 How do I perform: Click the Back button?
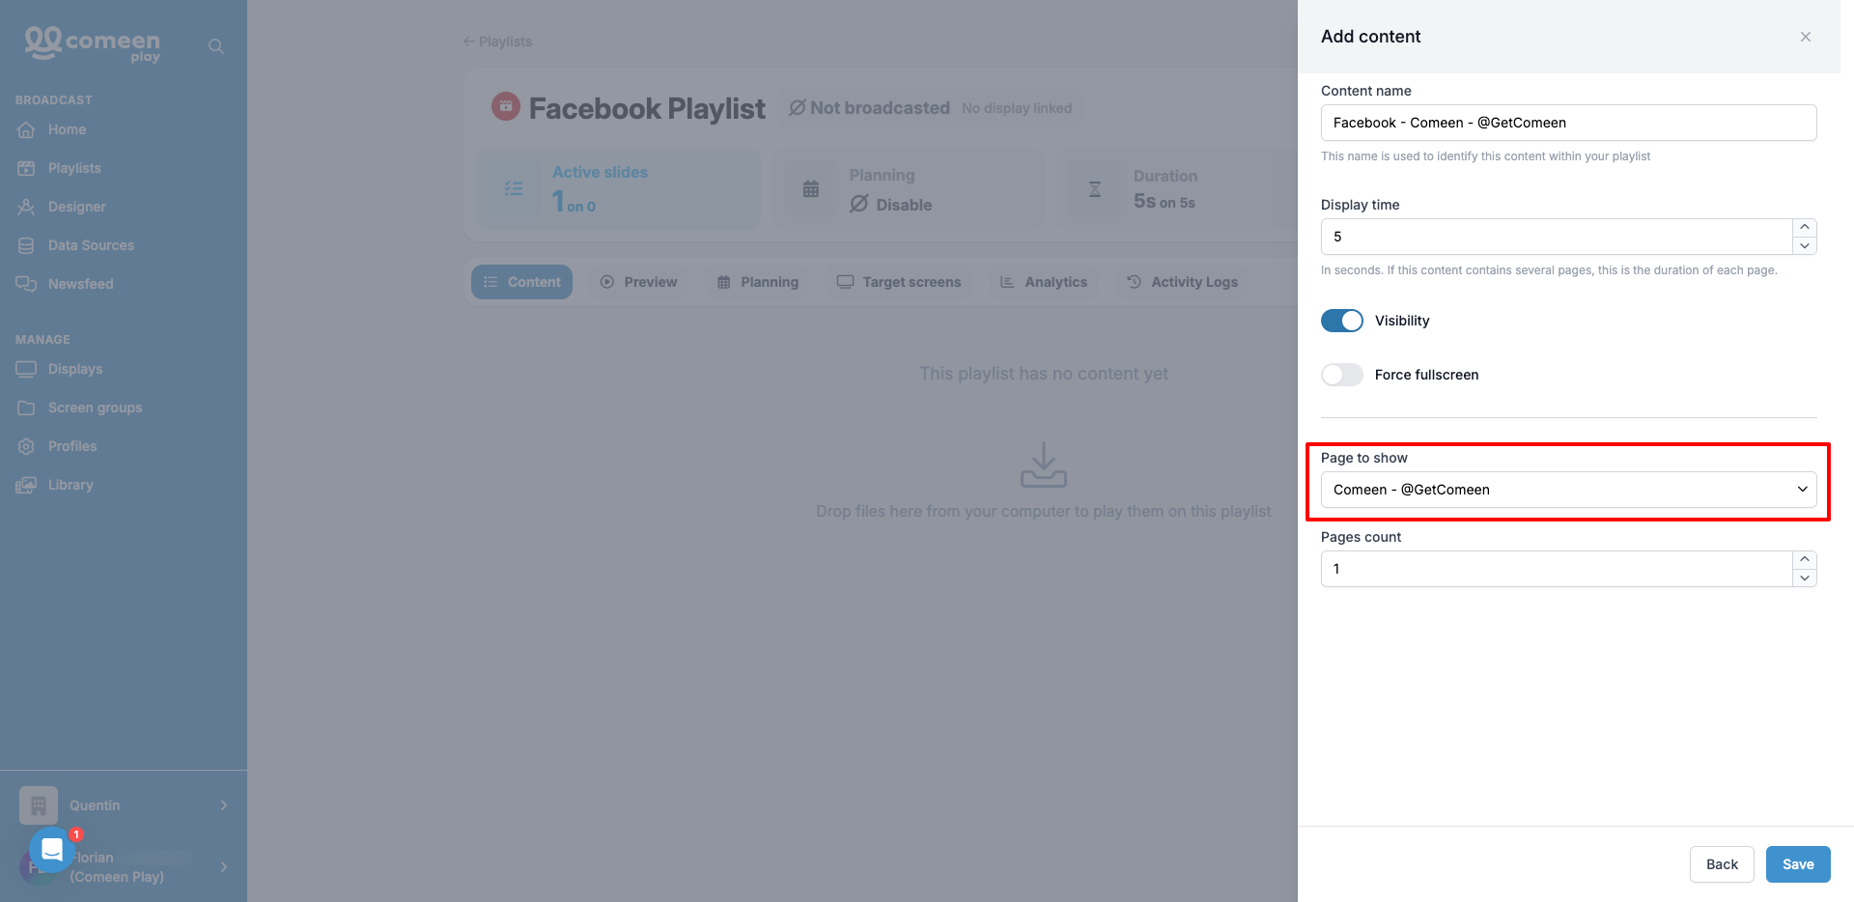pyautogui.click(x=1722, y=864)
